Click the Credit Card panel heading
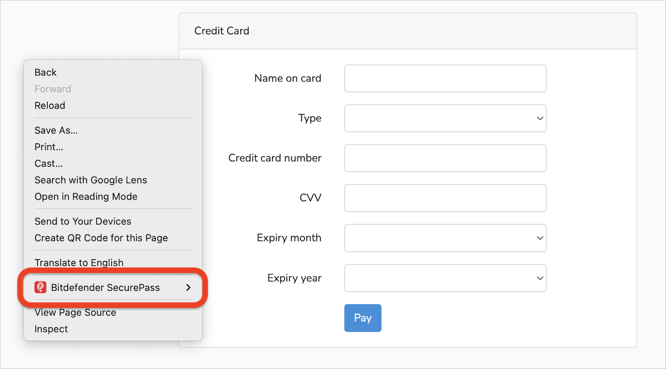Image resolution: width=666 pixels, height=369 pixels. (x=222, y=31)
